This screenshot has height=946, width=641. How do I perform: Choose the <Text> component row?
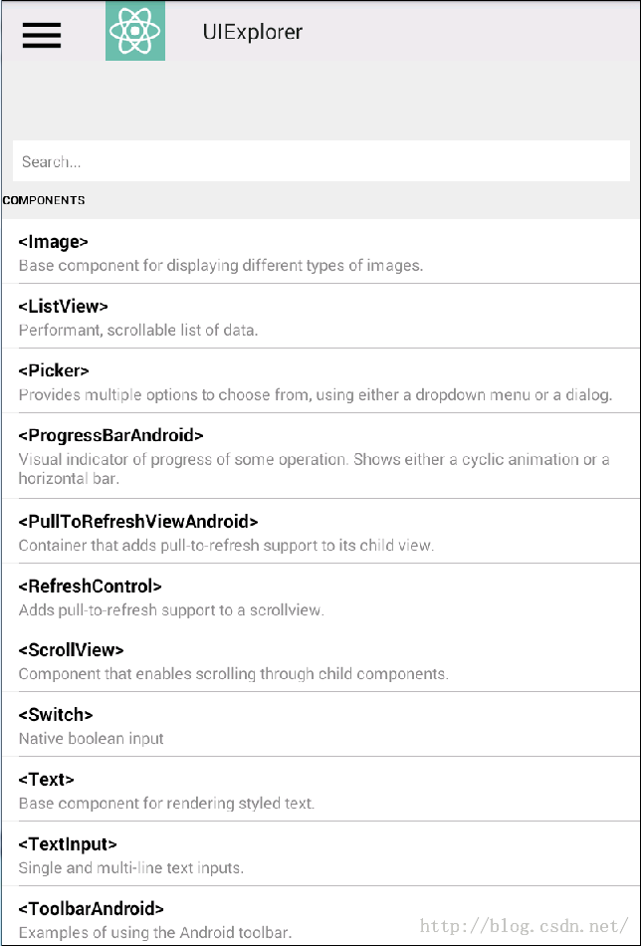(320, 789)
